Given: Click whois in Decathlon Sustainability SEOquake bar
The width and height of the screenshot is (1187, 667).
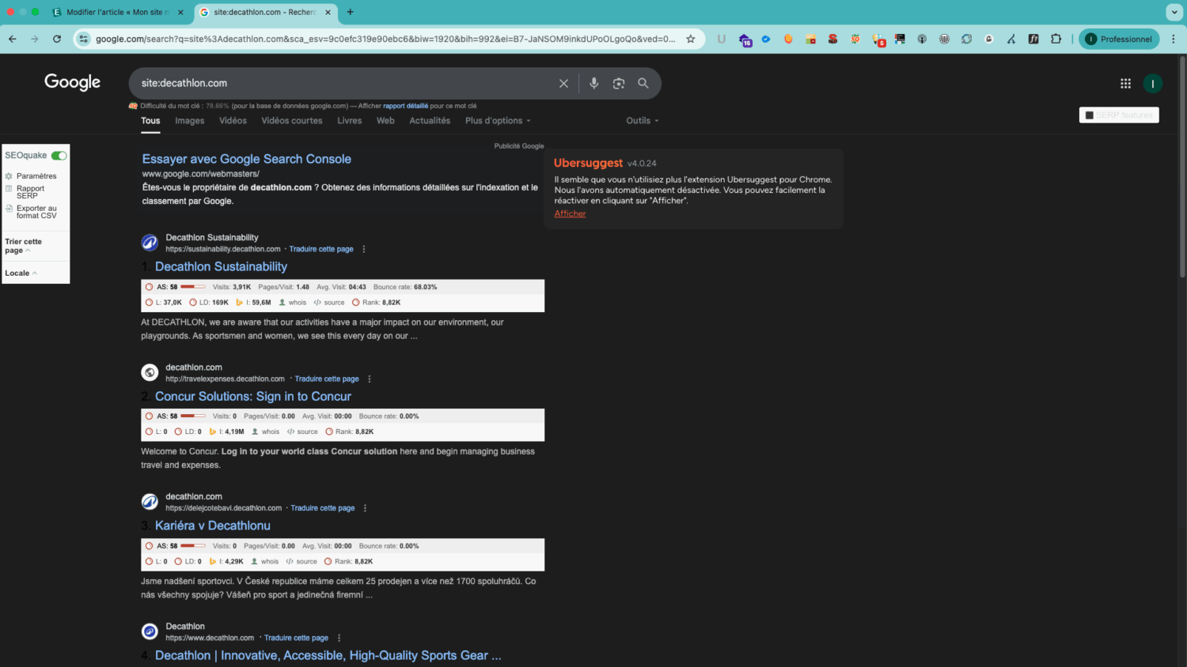Looking at the screenshot, I should click(292, 303).
